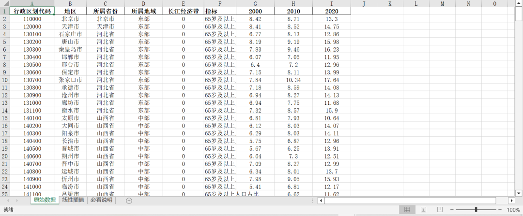Switch to Page Break Preview view
The width and height of the screenshot is (523, 216).
tap(440, 210)
